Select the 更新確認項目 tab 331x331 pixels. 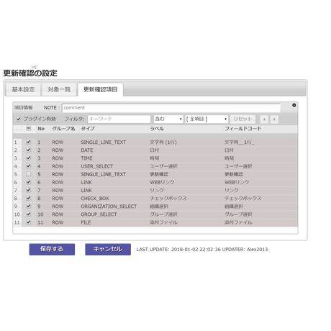101,89
